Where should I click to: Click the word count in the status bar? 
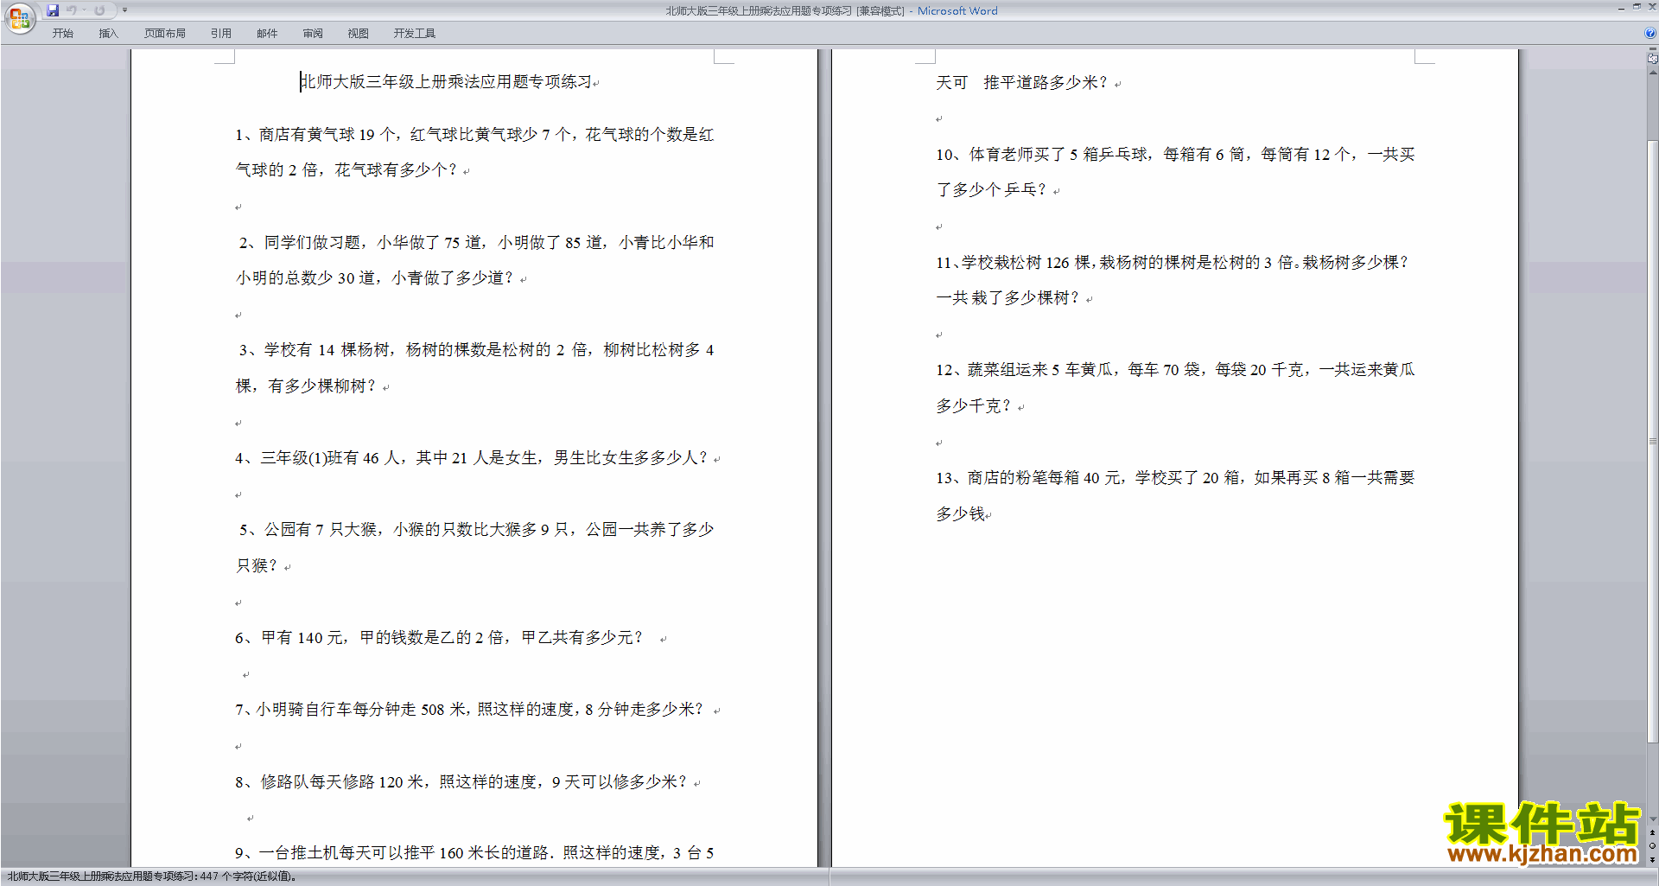(x=152, y=876)
